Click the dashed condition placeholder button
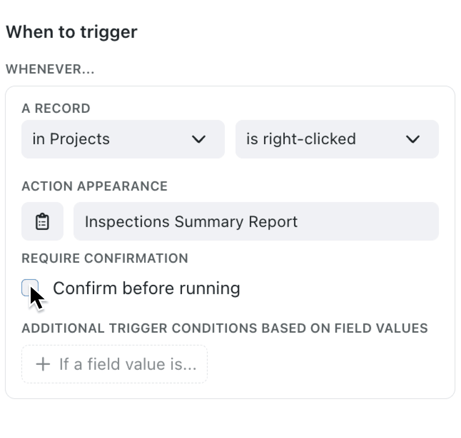Screen dimensions: 461x438 point(114,364)
